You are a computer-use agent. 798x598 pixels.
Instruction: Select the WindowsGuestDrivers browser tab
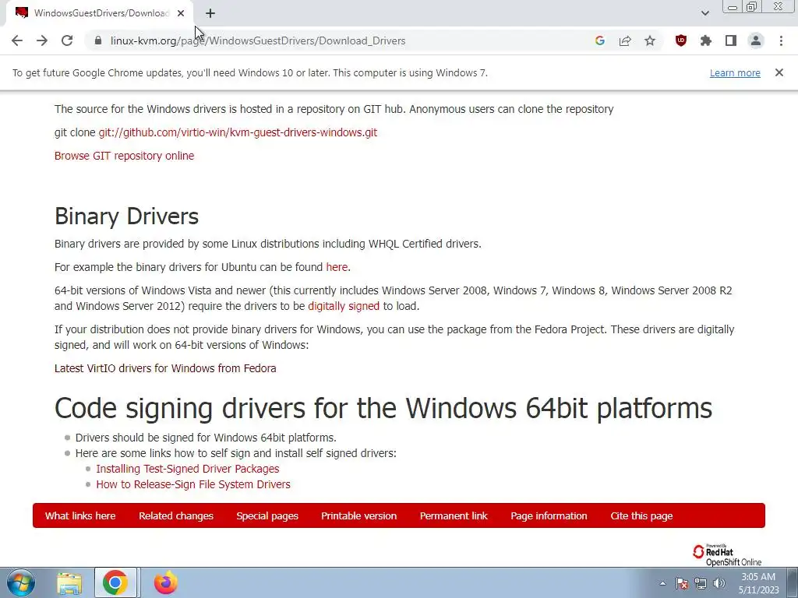click(x=99, y=13)
